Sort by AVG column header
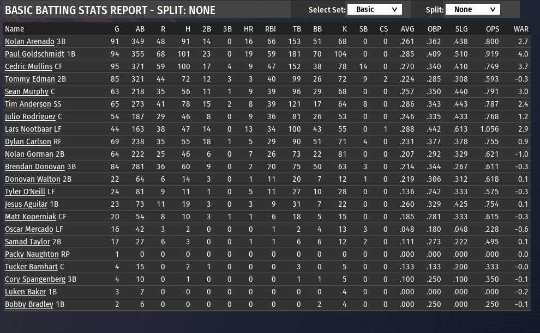 [407, 29]
